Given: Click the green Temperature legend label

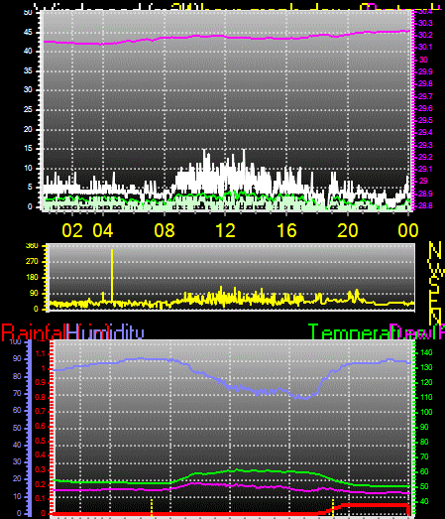Looking at the screenshot, I should click(349, 332).
